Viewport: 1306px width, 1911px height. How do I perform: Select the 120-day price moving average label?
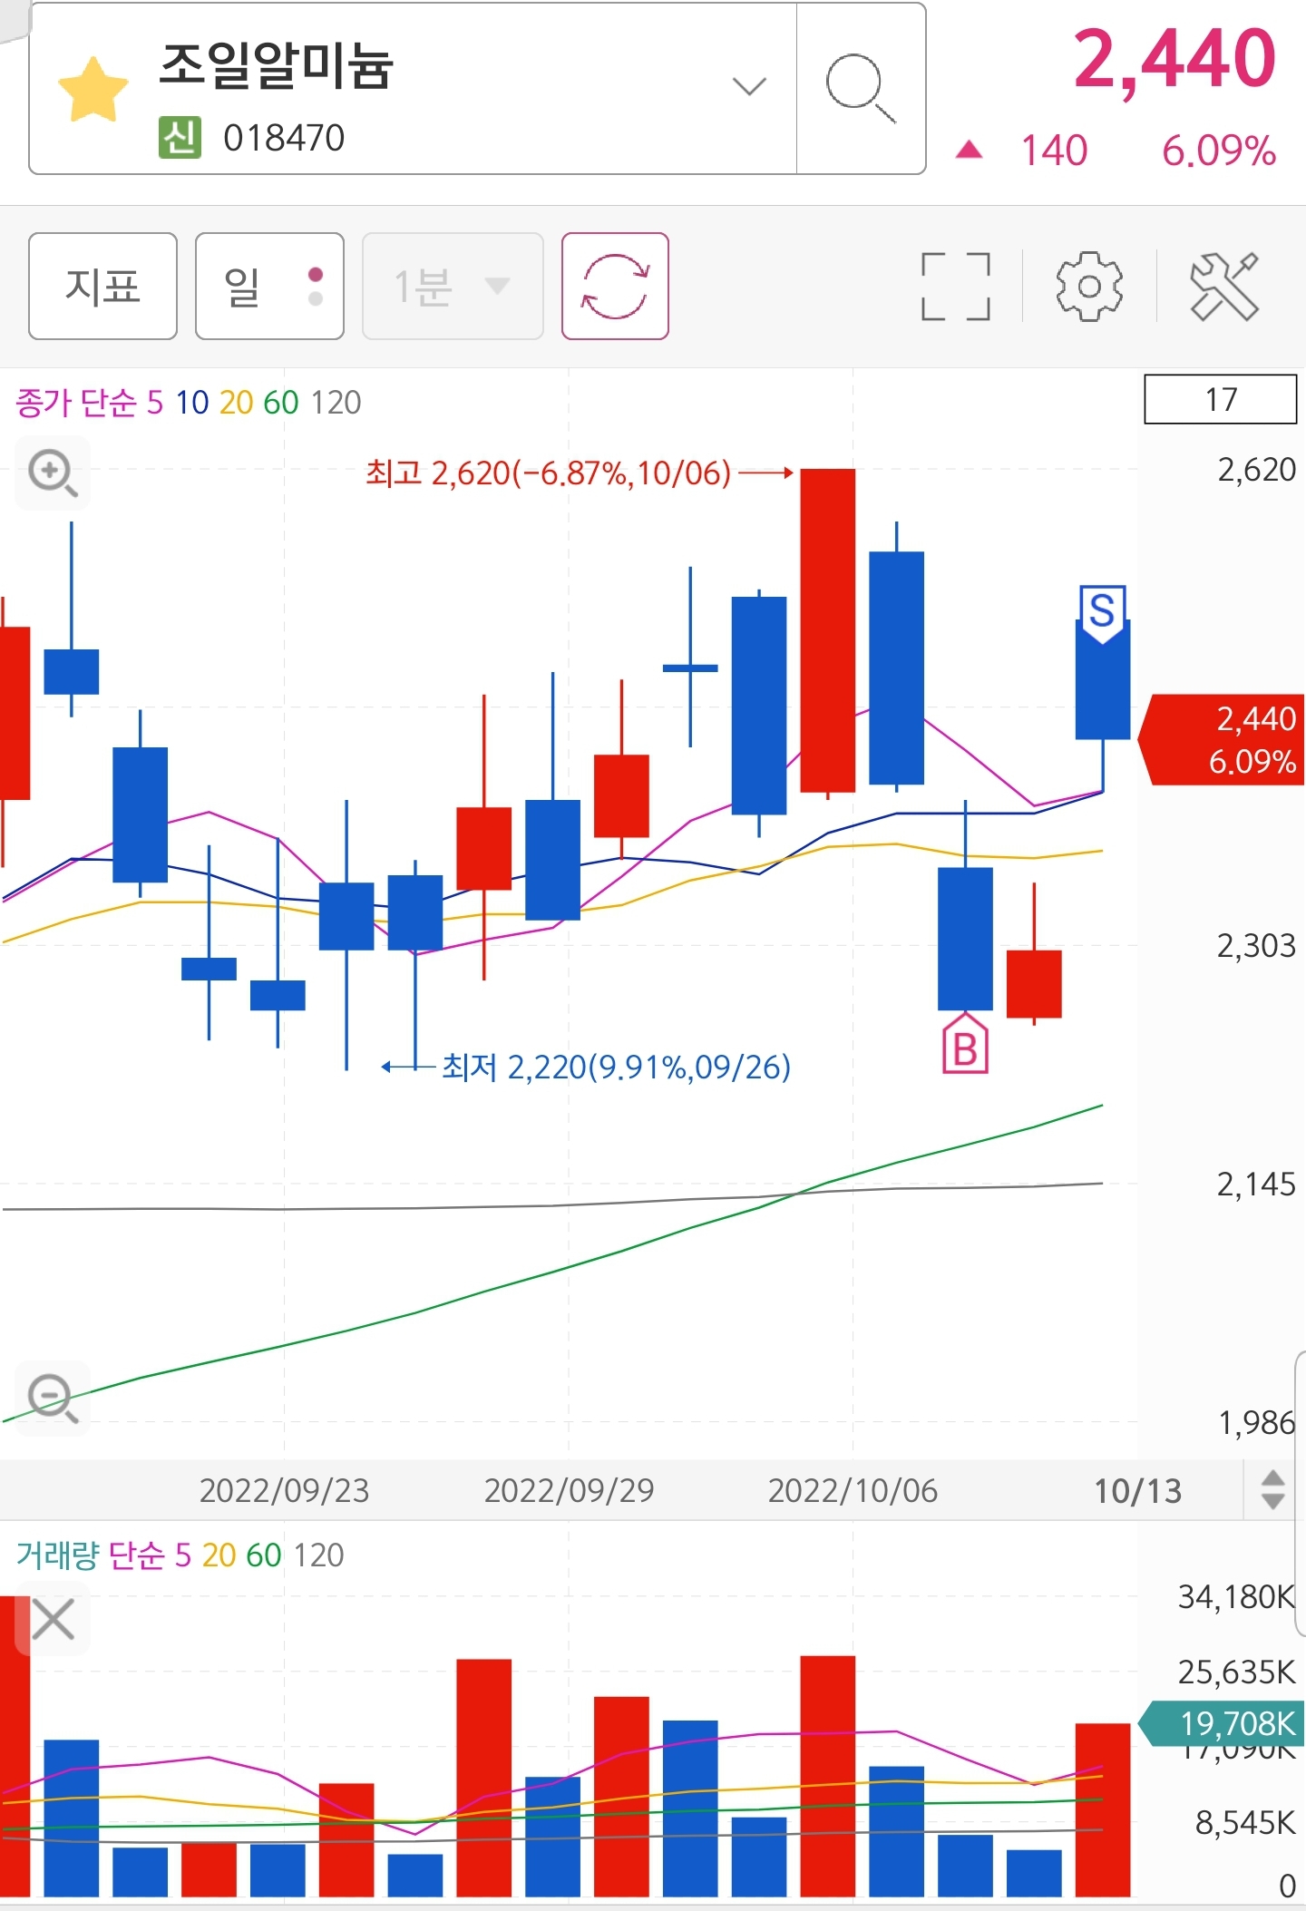click(336, 402)
